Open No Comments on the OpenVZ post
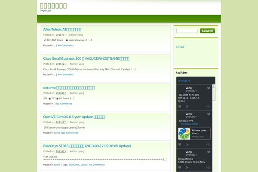 (70, 133)
